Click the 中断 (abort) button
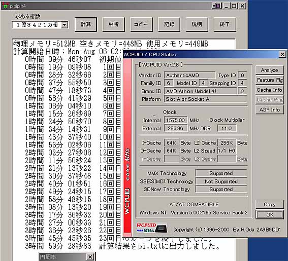 point(113,24)
